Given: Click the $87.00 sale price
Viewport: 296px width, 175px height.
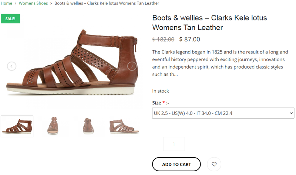Looking at the screenshot, I should [189, 39].
